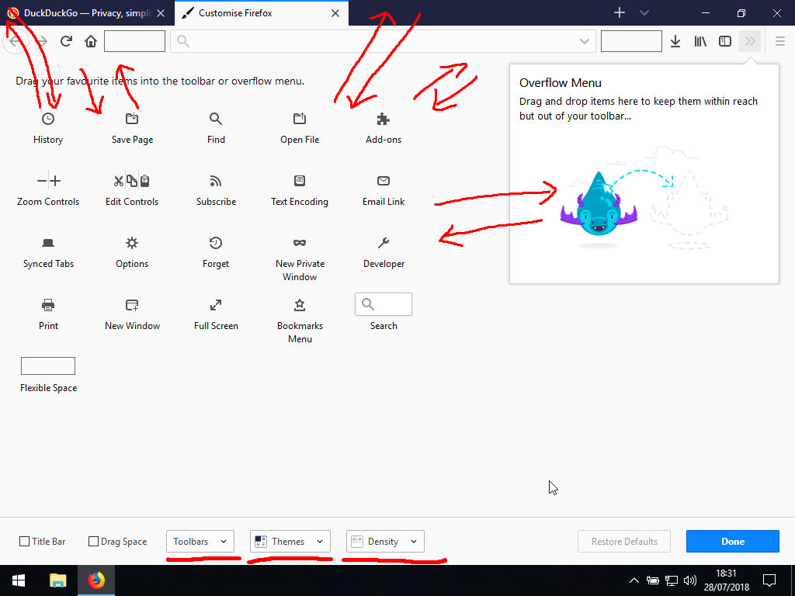Open the volume control in system tray
This screenshot has width=795, height=596.
click(x=690, y=580)
